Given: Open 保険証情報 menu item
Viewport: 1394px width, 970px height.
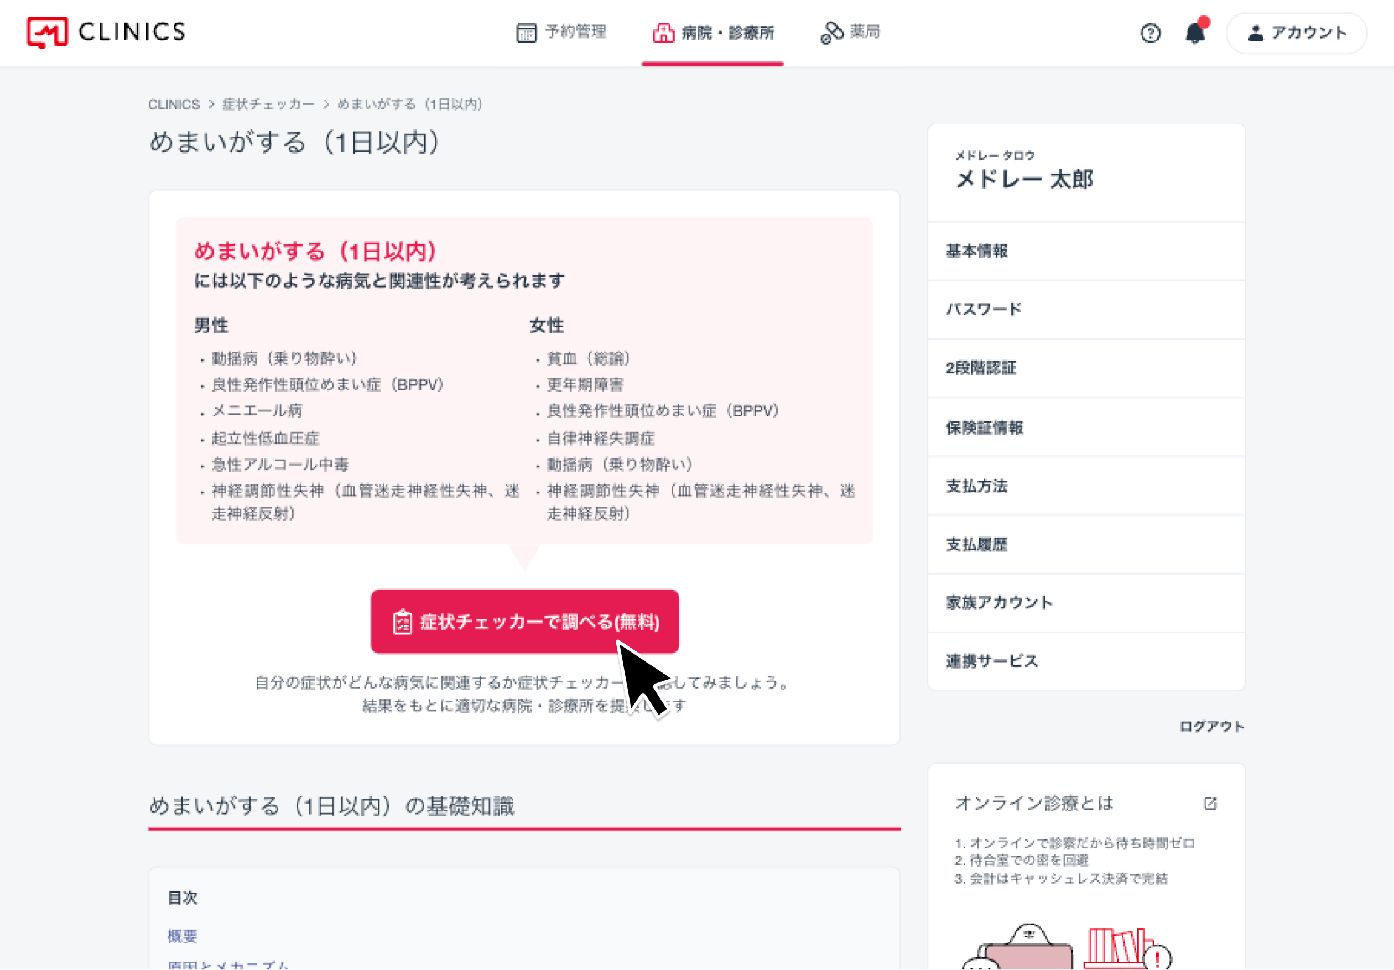Looking at the screenshot, I should coord(1086,427).
